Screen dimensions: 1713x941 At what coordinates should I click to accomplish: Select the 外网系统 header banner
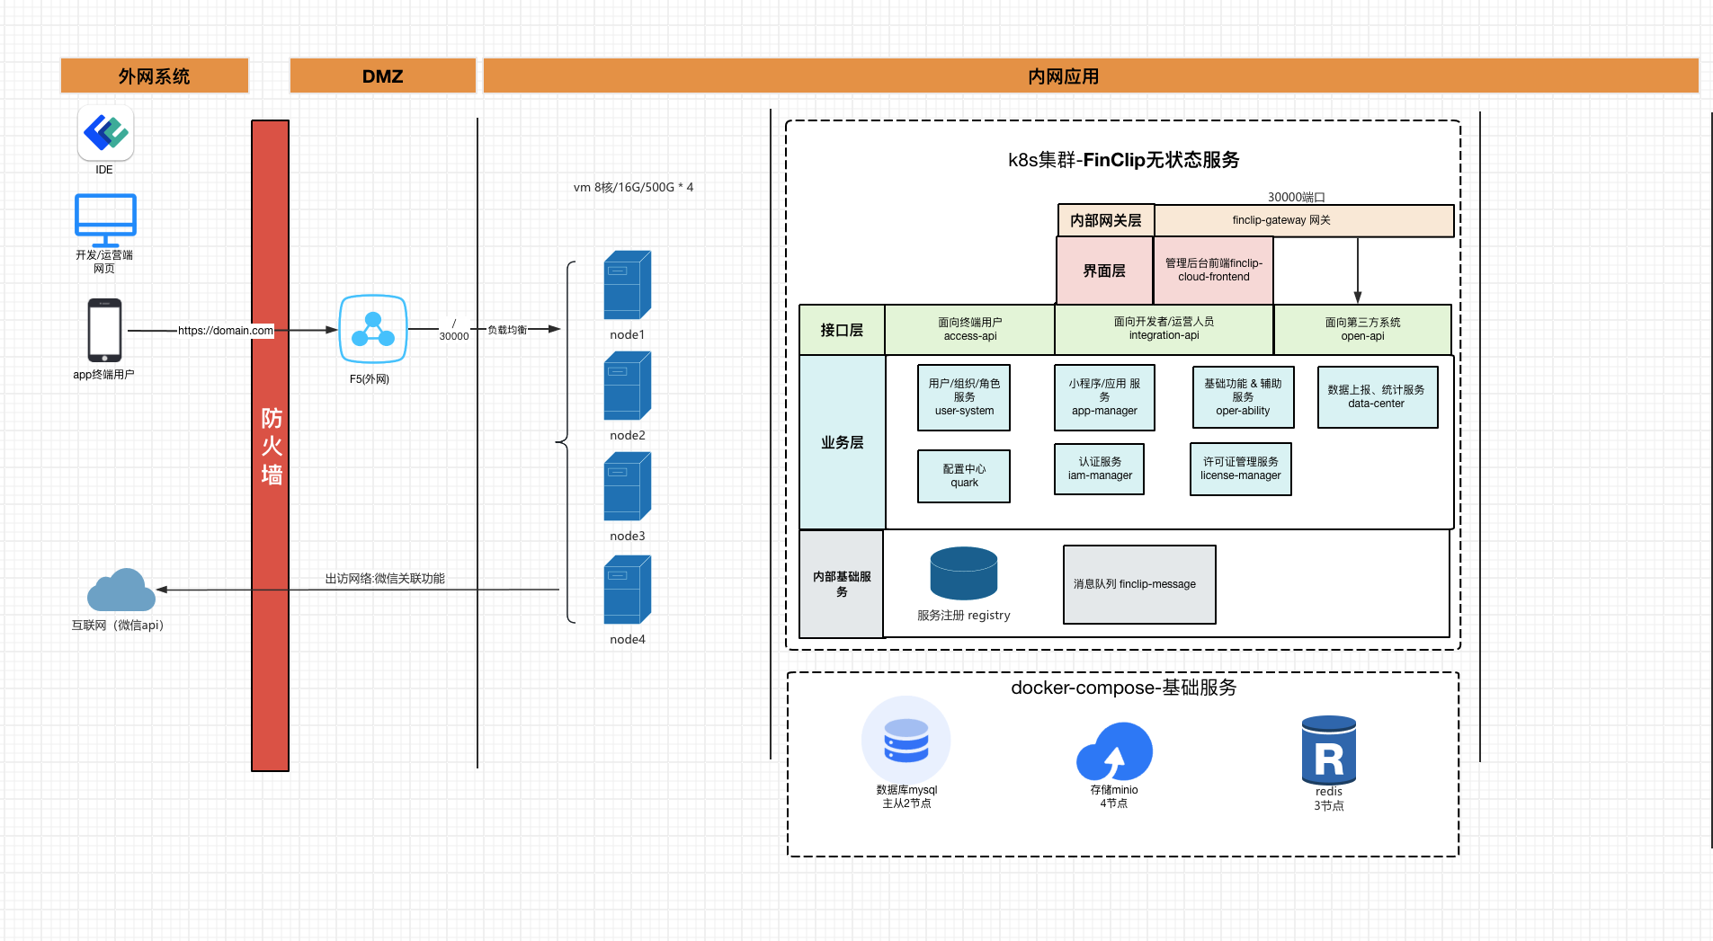[155, 75]
